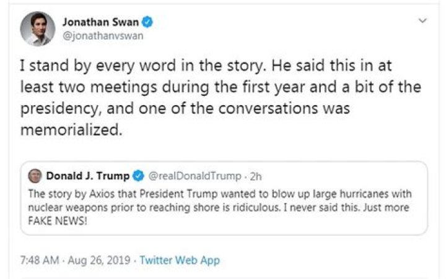Open the Donald J. Trump name in quoted tweet

[86, 176]
